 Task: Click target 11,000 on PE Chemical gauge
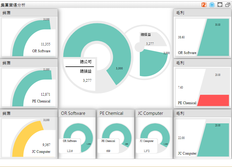(x=46, y=69)
